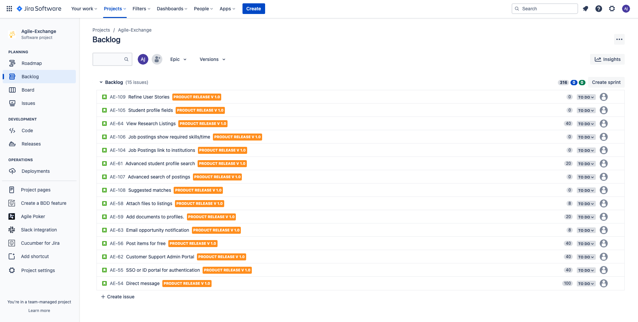Select the Board icon in sidebar

click(28, 90)
